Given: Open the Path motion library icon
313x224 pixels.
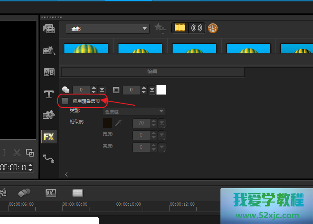Looking at the screenshot, I should point(49,158).
